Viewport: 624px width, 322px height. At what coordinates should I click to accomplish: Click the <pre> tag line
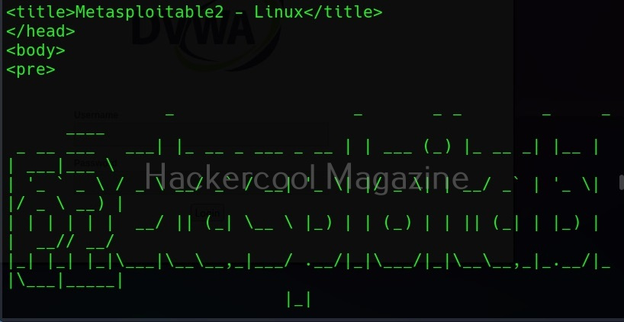point(31,69)
